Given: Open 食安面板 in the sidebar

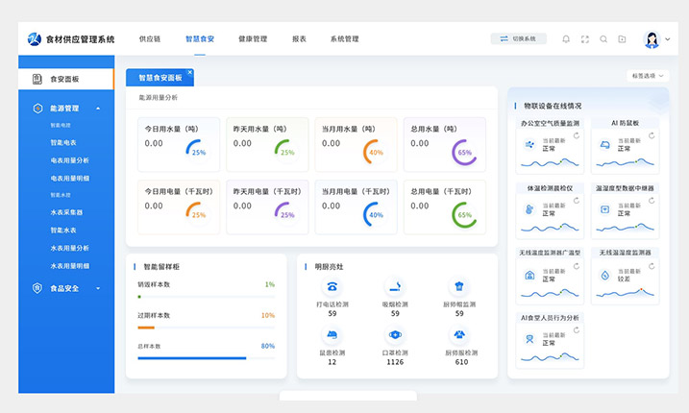Looking at the screenshot, I should coord(66,79).
